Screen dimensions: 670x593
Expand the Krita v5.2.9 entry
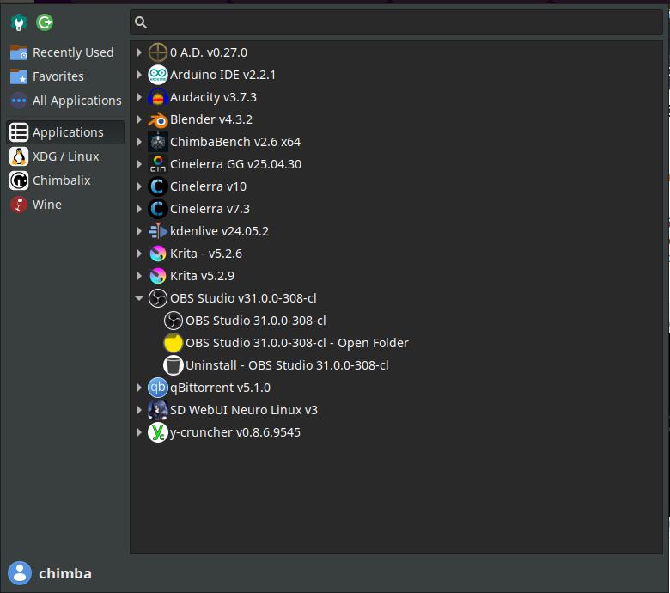pyautogui.click(x=139, y=276)
